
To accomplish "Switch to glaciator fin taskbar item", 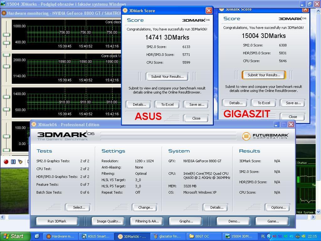I will point(168,236).
